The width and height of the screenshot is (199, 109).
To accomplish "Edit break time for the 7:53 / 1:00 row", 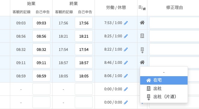I will tap(126, 23).
